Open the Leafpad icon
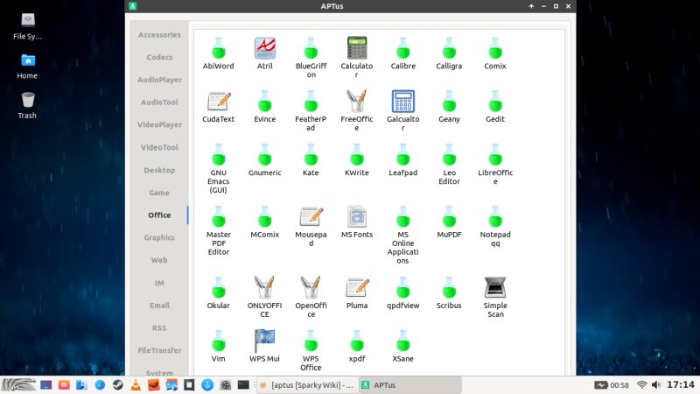Image resolution: width=700 pixels, height=394 pixels. (x=403, y=155)
